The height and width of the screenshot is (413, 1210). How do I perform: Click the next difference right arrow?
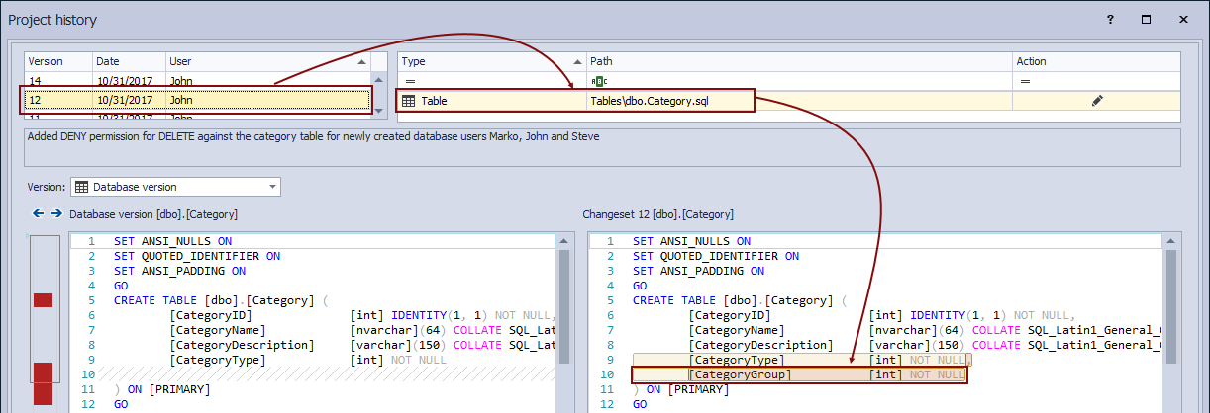point(56,213)
